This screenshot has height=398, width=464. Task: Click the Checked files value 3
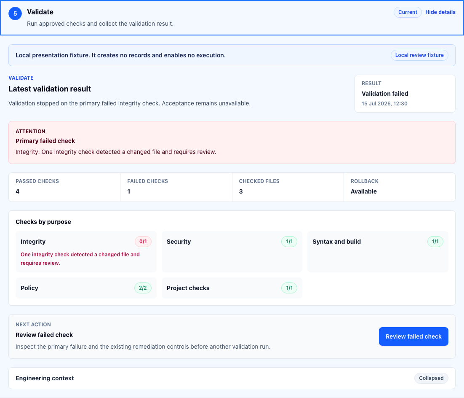pyautogui.click(x=241, y=191)
